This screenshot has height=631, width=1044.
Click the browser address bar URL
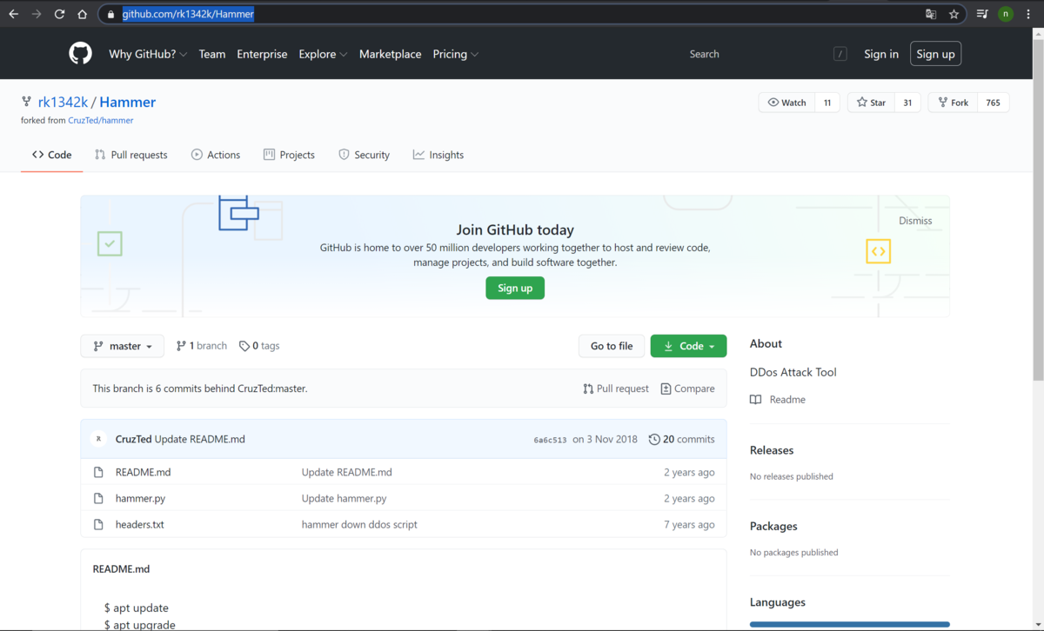[188, 14]
